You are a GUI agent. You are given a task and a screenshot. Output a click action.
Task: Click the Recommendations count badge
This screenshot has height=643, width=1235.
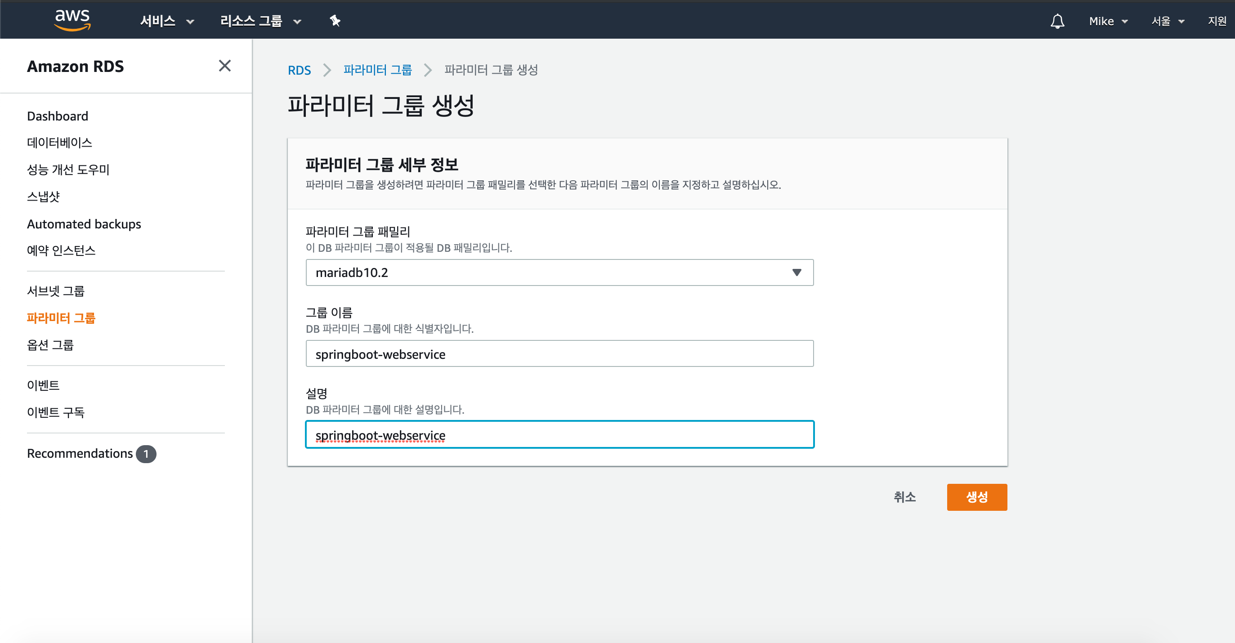(x=146, y=454)
